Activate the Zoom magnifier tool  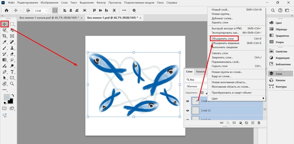(12, 84)
